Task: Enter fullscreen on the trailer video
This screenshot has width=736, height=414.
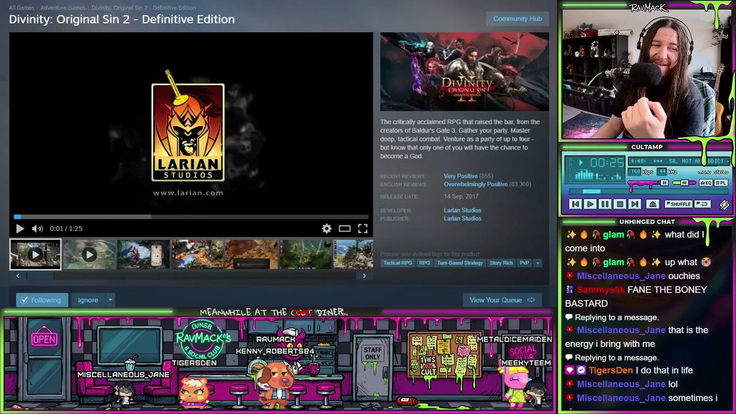Action: (x=363, y=228)
